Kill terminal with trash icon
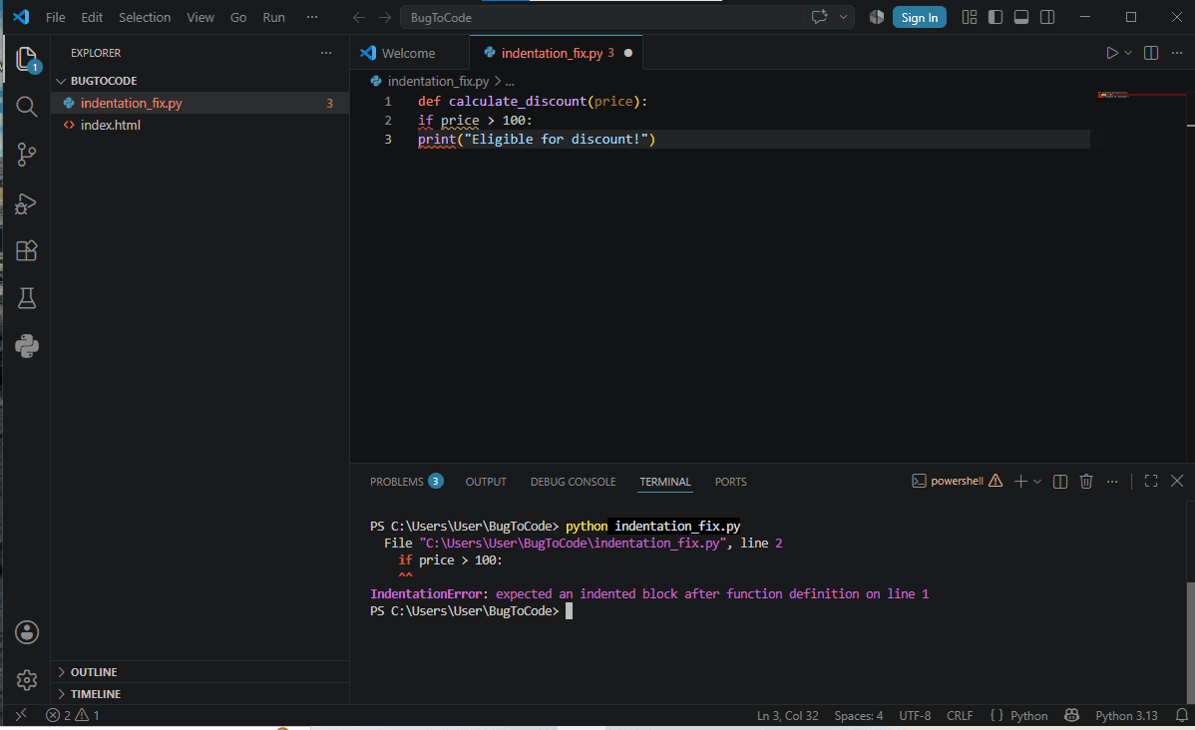 tap(1086, 482)
